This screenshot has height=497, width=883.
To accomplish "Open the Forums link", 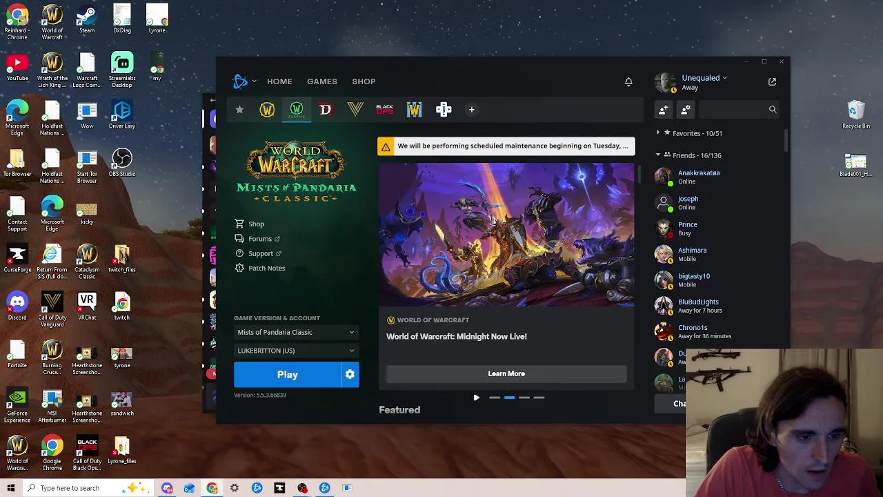I will (x=257, y=239).
